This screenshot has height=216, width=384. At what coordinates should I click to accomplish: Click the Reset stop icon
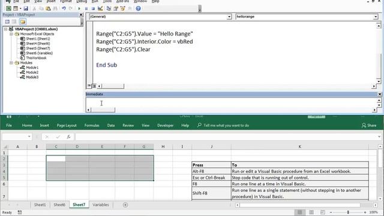click(93, 8)
